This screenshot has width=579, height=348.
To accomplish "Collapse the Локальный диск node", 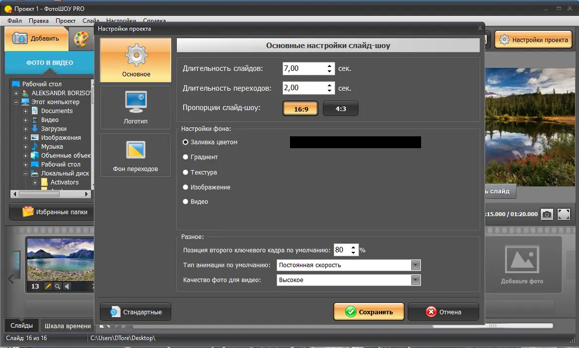I will click(x=25, y=174).
